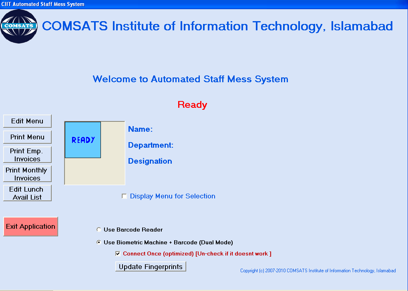Click the Welcome to Automated Staff Mess System heading
The width and height of the screenshot is (408, 291).
(191, 79)
